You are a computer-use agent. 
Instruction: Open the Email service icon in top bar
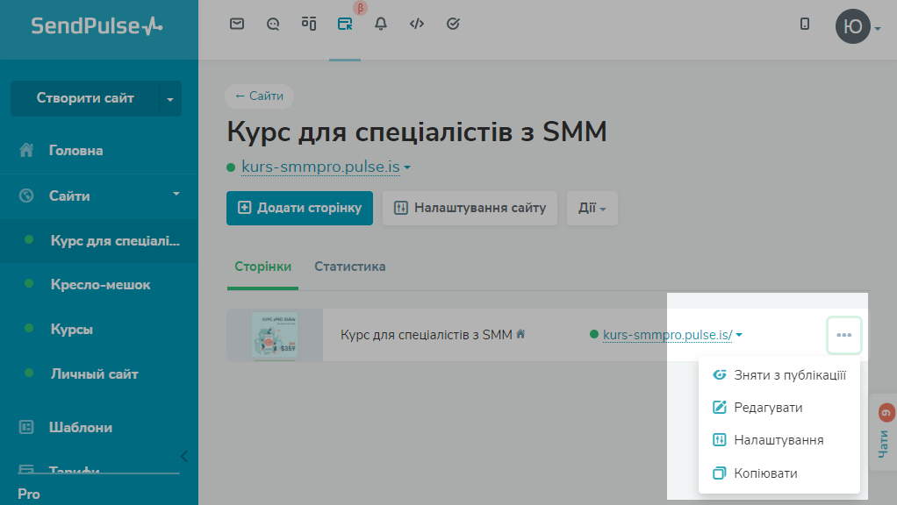pyautogui.click(x=237, y=24)
